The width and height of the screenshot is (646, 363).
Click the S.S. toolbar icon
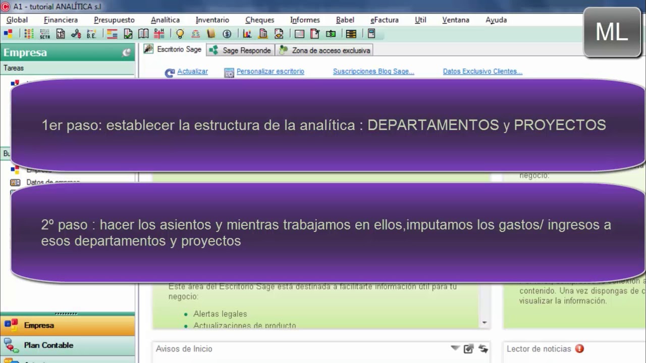(x=196, y=34)
